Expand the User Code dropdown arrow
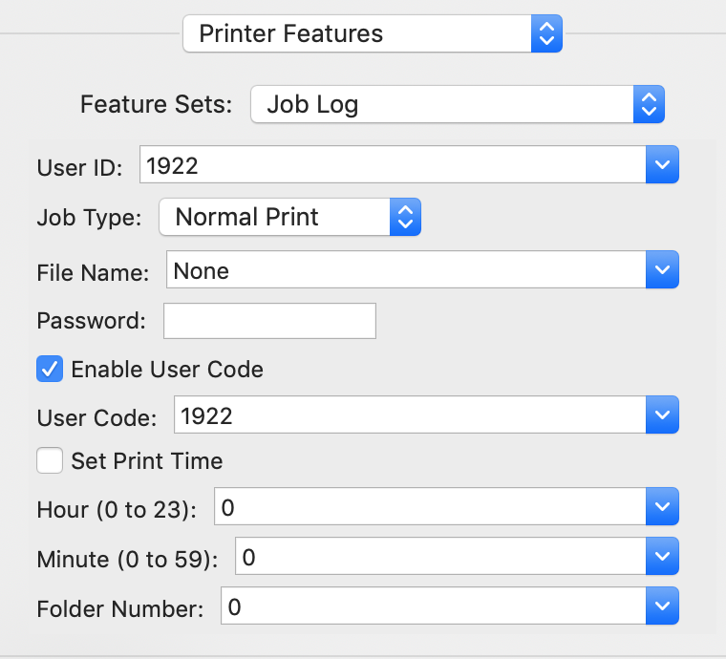 pyautogui.click(x=663, y=415)
